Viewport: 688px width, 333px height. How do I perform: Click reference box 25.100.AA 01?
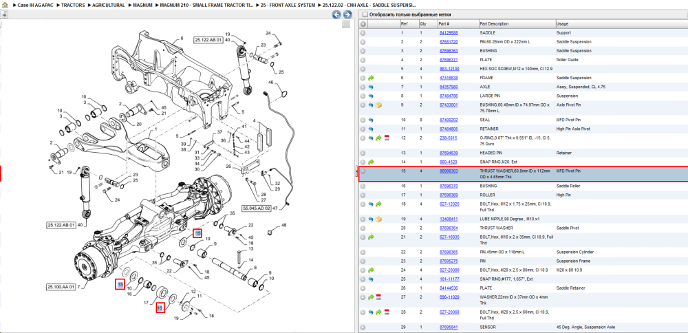61,287
